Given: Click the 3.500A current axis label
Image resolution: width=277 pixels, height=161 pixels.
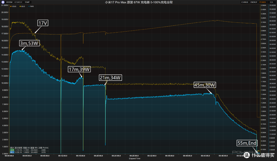Looking at the screenshot, I should 263,5.
